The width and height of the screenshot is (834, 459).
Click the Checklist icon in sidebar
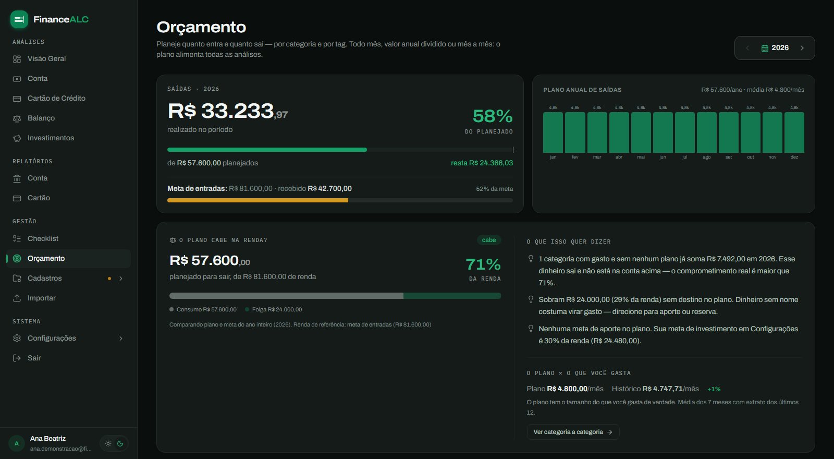point(17,239)
